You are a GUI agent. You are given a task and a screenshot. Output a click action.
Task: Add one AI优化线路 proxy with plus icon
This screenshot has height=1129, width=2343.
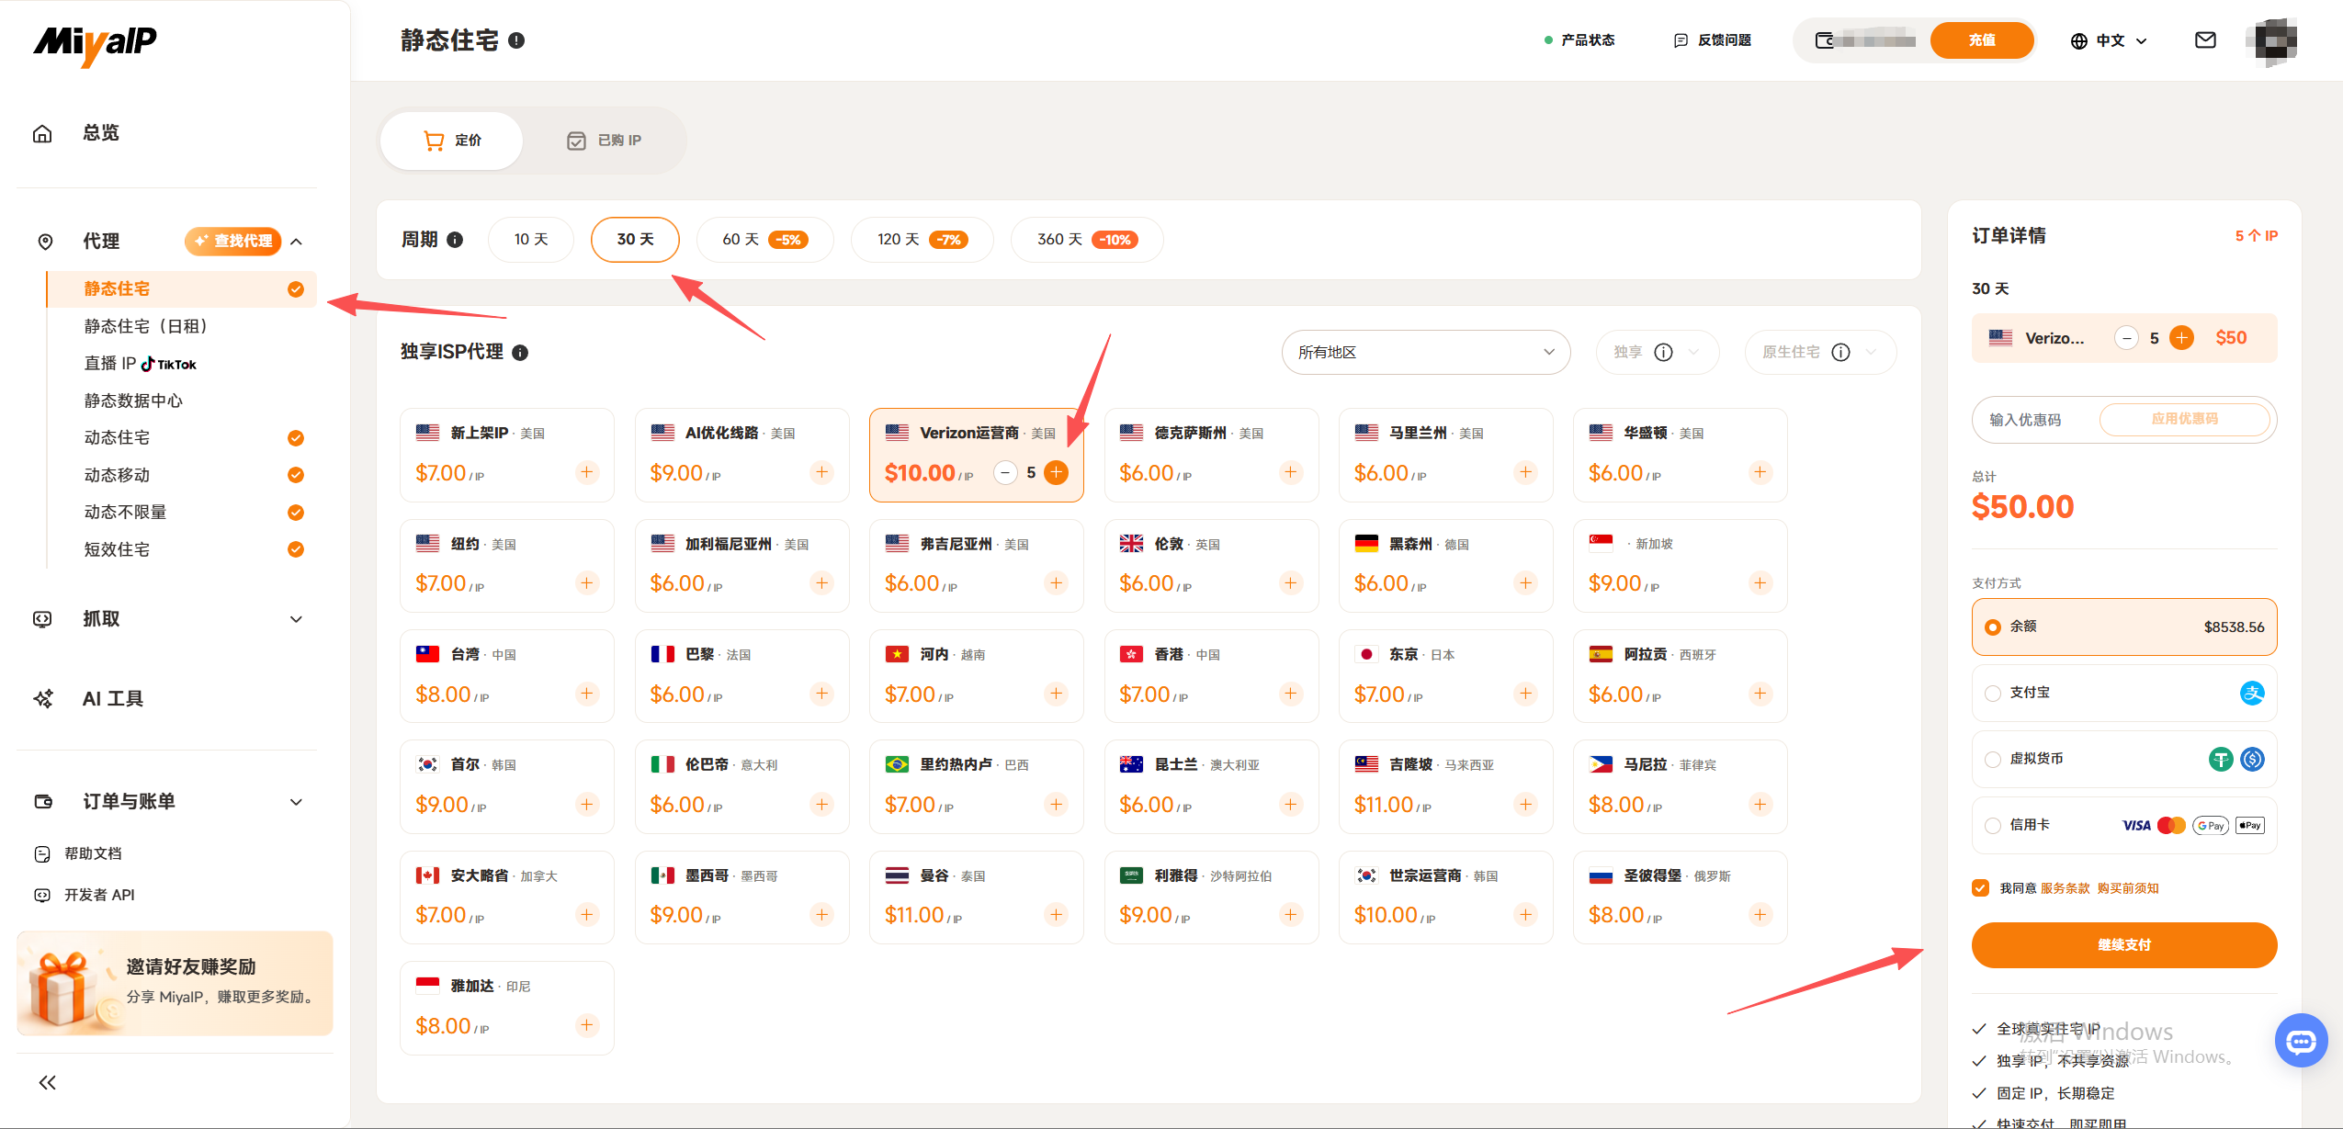coord(821,472)
